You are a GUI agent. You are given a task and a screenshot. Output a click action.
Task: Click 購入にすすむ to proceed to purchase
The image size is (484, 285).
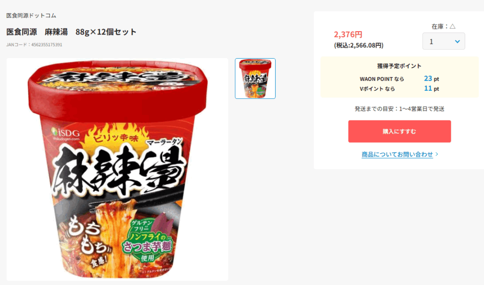pyautogui.click(x=399, y=131)
